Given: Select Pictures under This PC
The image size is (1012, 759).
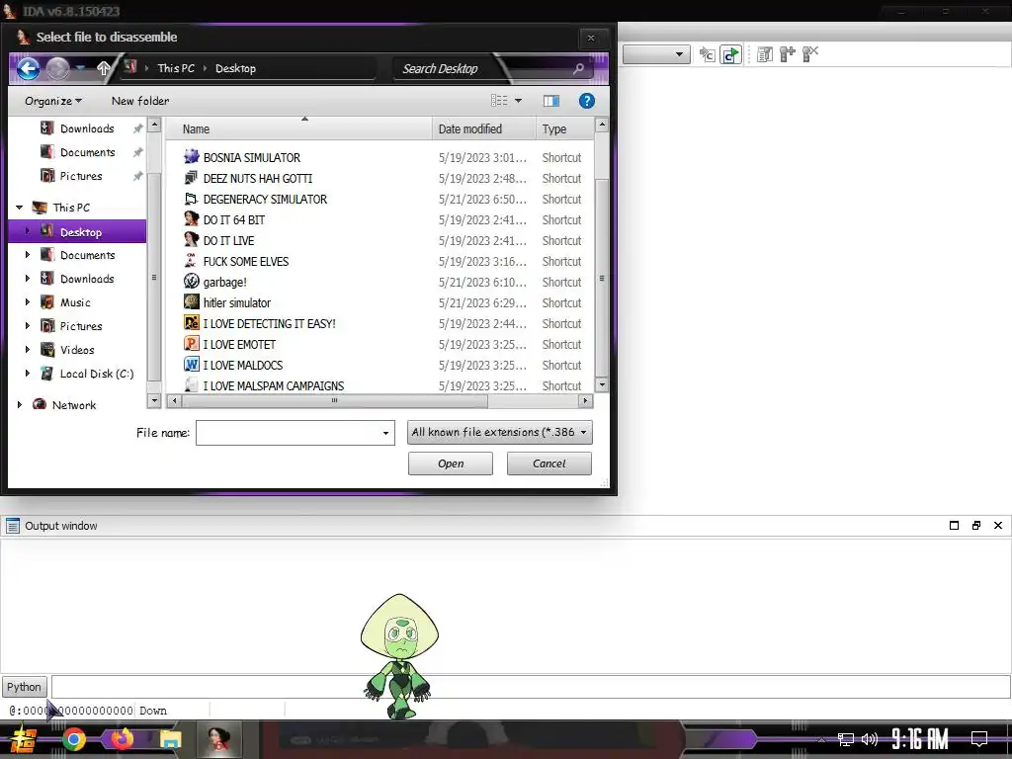Looking at the screenshot, I should point(81,326).
